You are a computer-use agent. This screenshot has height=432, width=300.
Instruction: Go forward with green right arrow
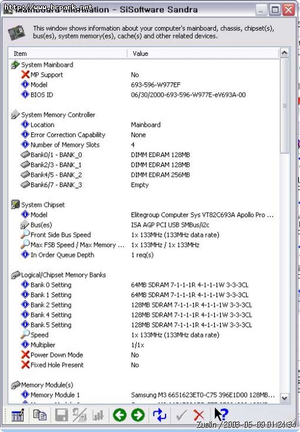138,415
